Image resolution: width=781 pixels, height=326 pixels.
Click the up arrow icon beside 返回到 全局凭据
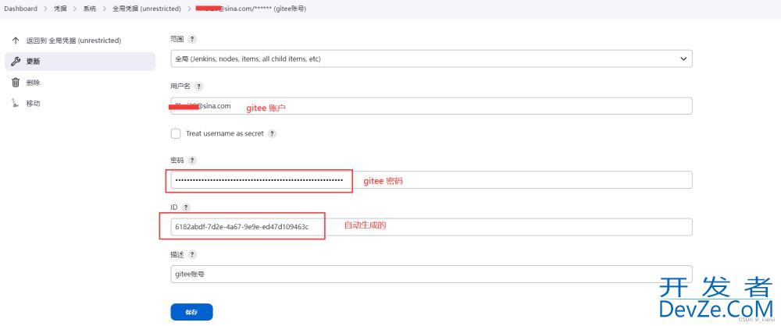pos(16,41)
